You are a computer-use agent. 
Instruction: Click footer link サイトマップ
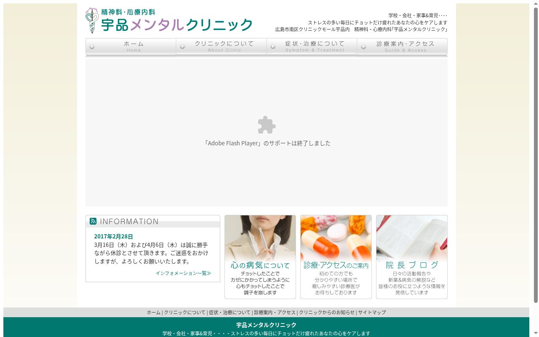coord(372,313)
